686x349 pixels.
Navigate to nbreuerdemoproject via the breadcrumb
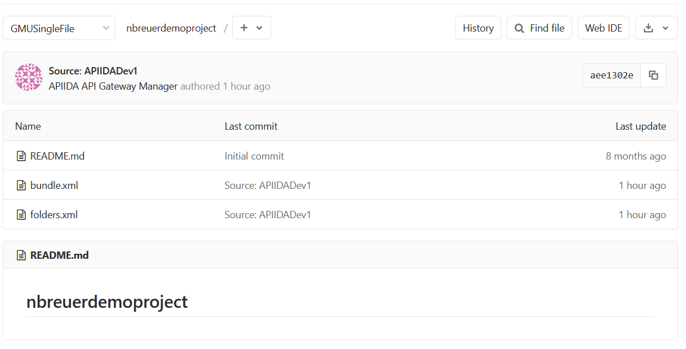click(x=171, y=27)
